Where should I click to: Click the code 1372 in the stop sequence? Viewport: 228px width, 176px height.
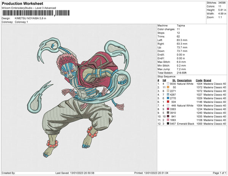(199, 88)
